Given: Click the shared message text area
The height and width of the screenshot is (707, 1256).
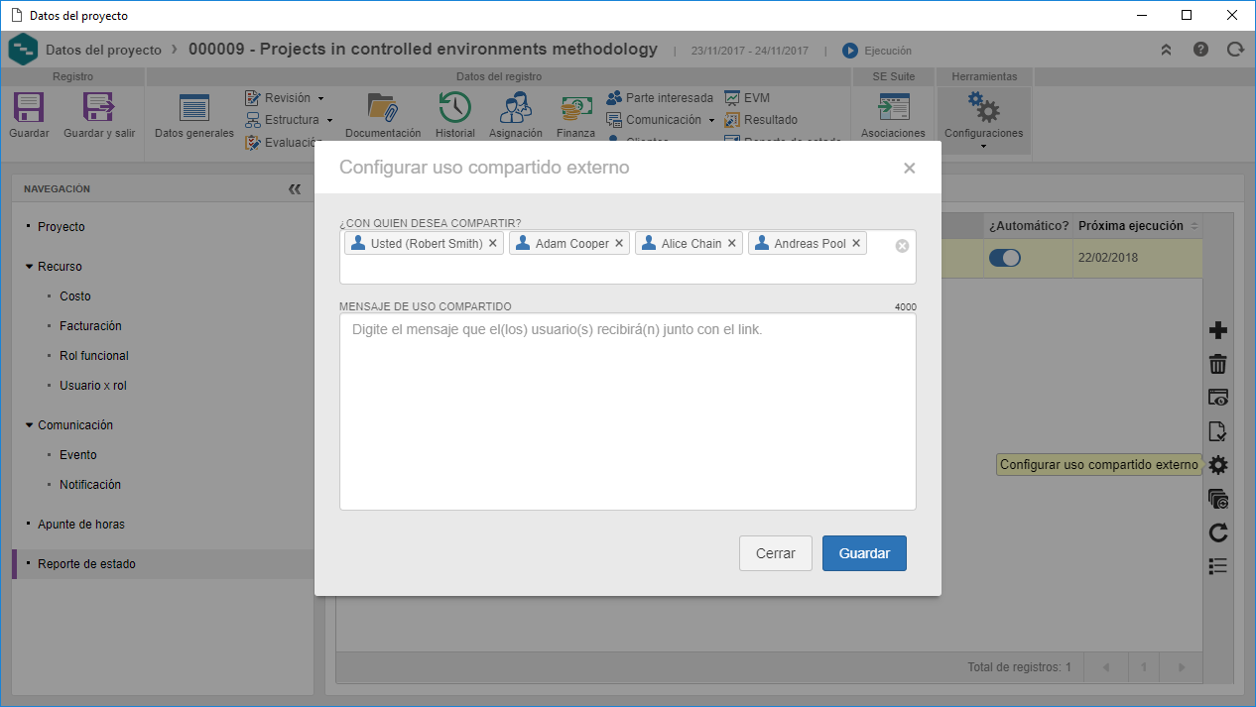Looking at the screenshot, I should click(627, 412).
